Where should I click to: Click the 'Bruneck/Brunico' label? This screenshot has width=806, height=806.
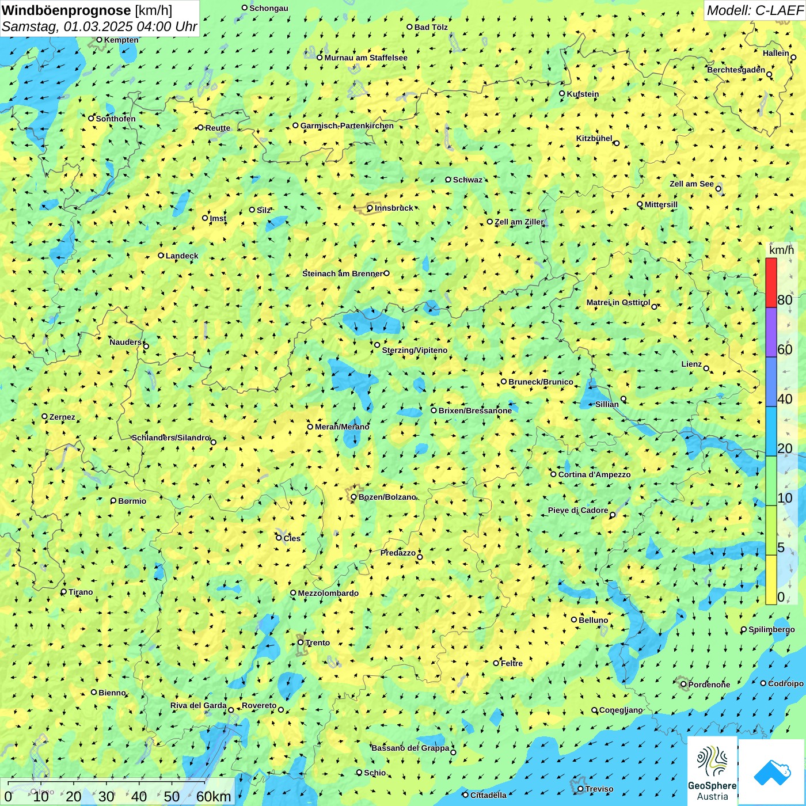(541, 382)
